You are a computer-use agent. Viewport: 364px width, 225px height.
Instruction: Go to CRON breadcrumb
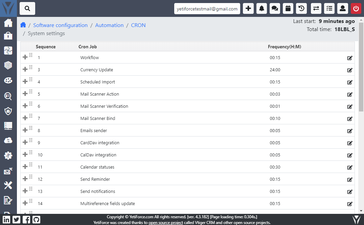(x=138, y=25)
